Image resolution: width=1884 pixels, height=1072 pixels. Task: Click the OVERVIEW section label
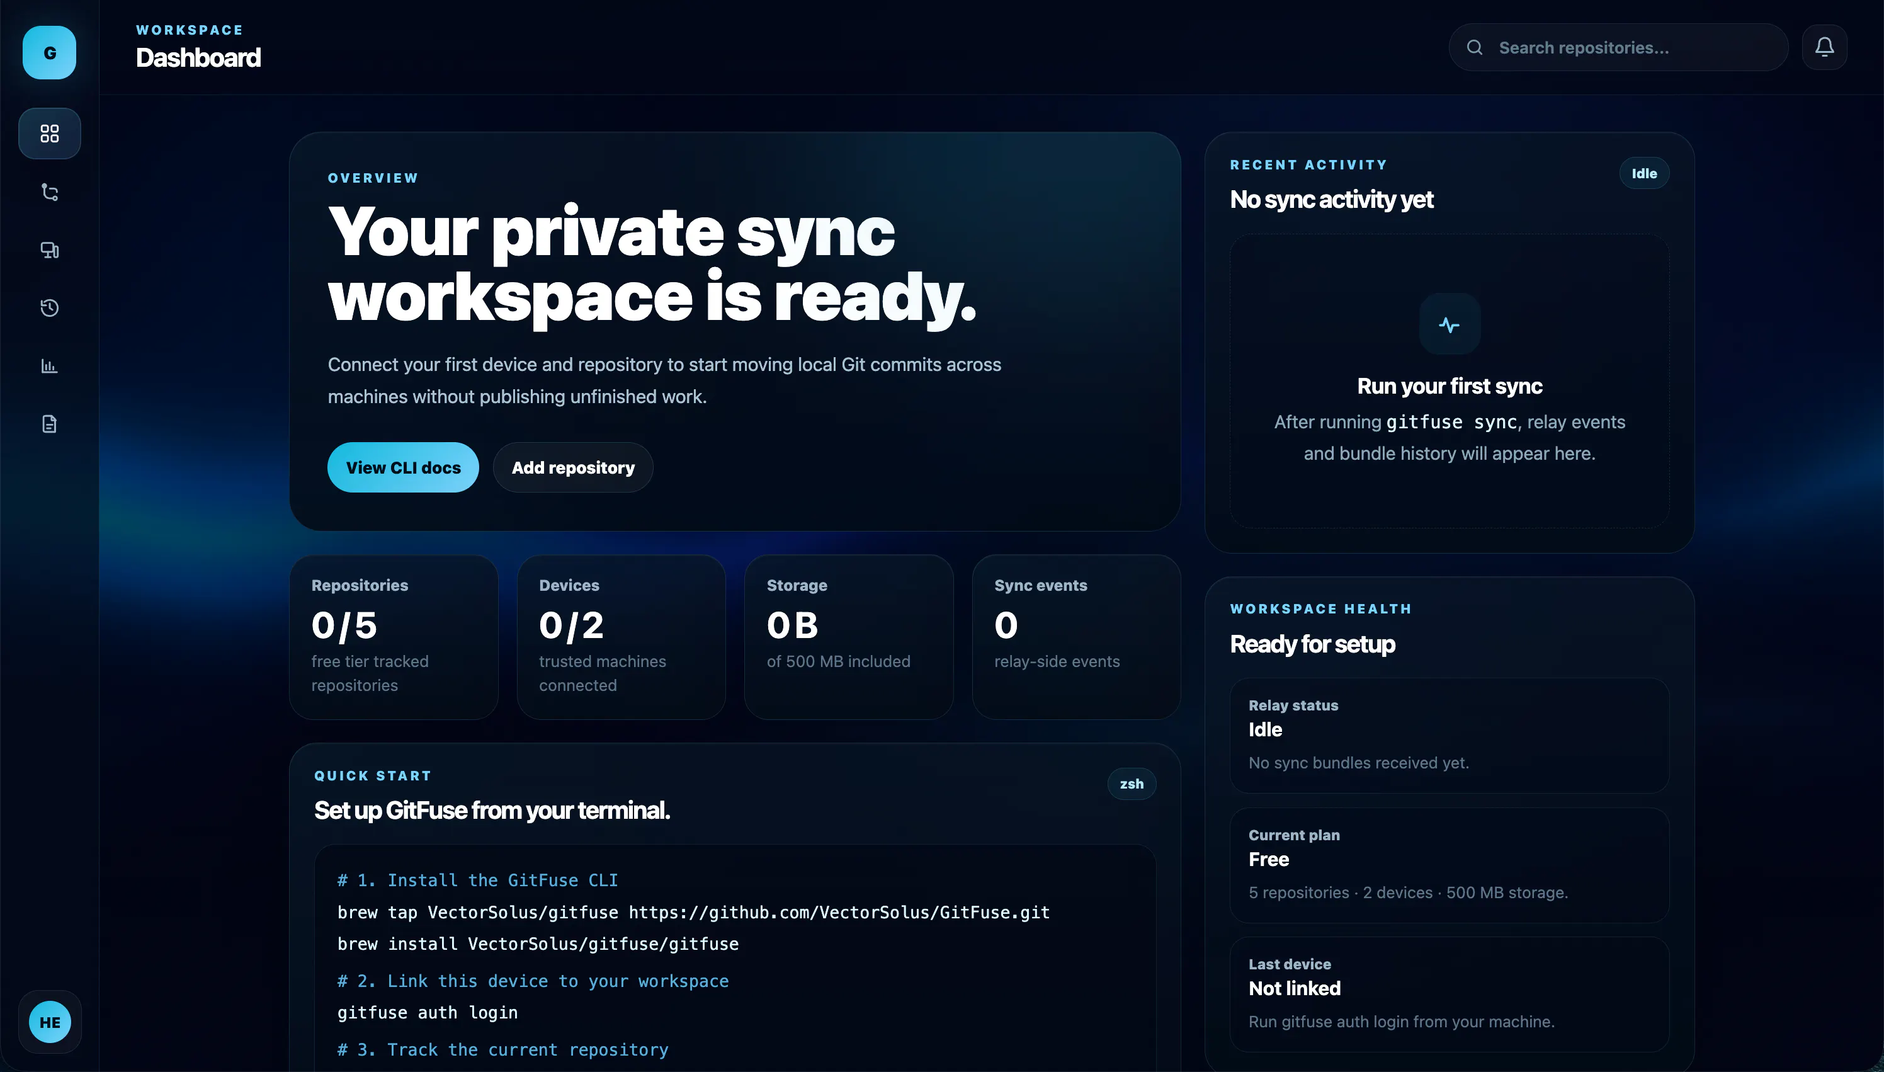point(372,178)
